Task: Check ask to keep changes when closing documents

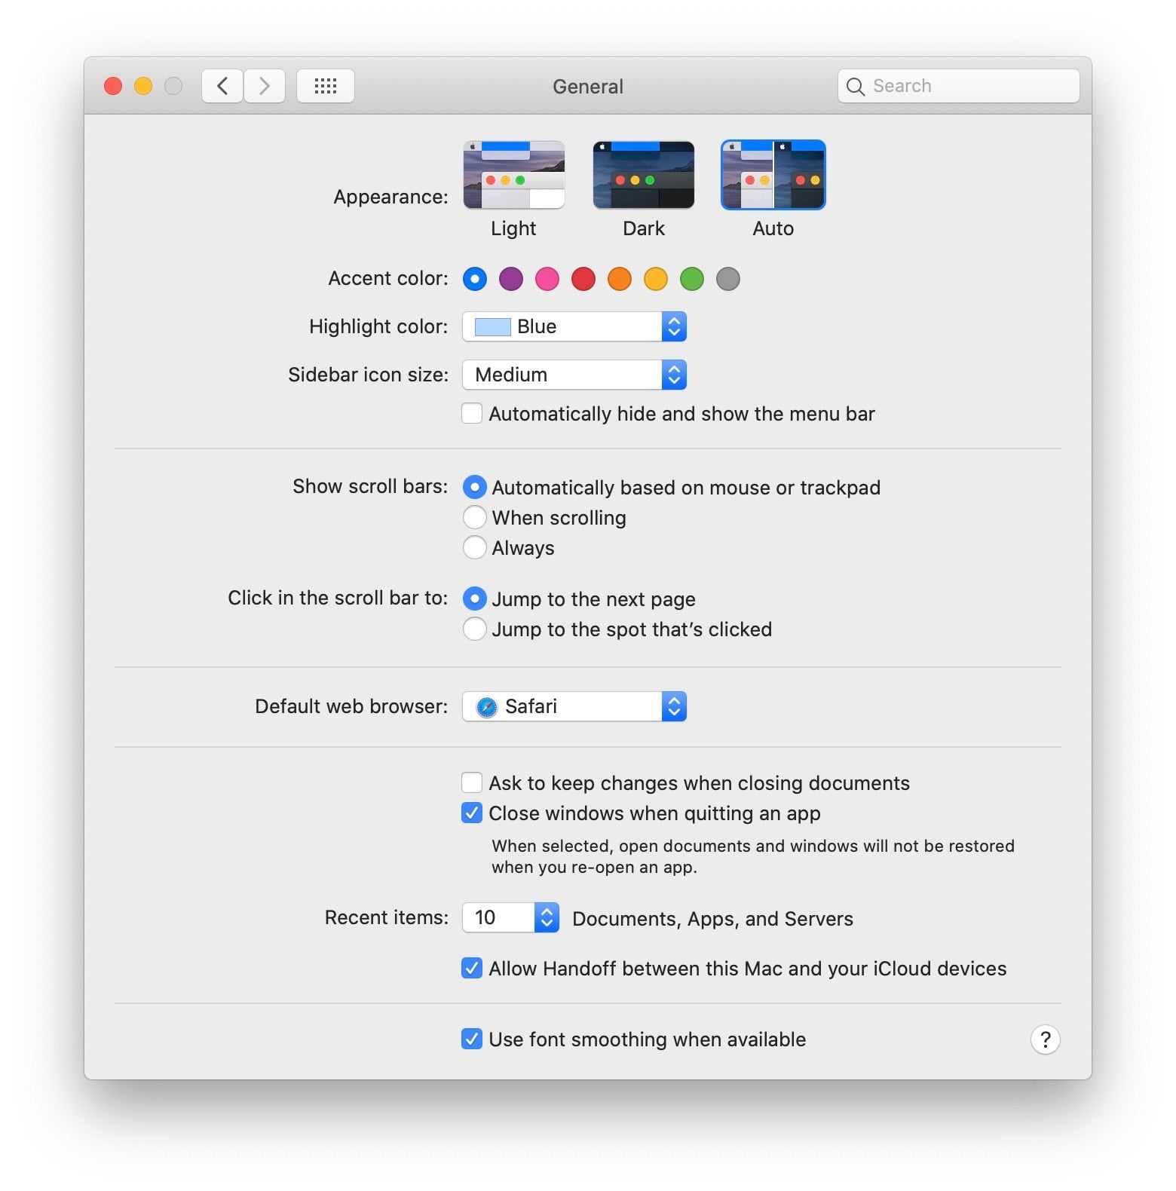Action: tap(471, 782)
